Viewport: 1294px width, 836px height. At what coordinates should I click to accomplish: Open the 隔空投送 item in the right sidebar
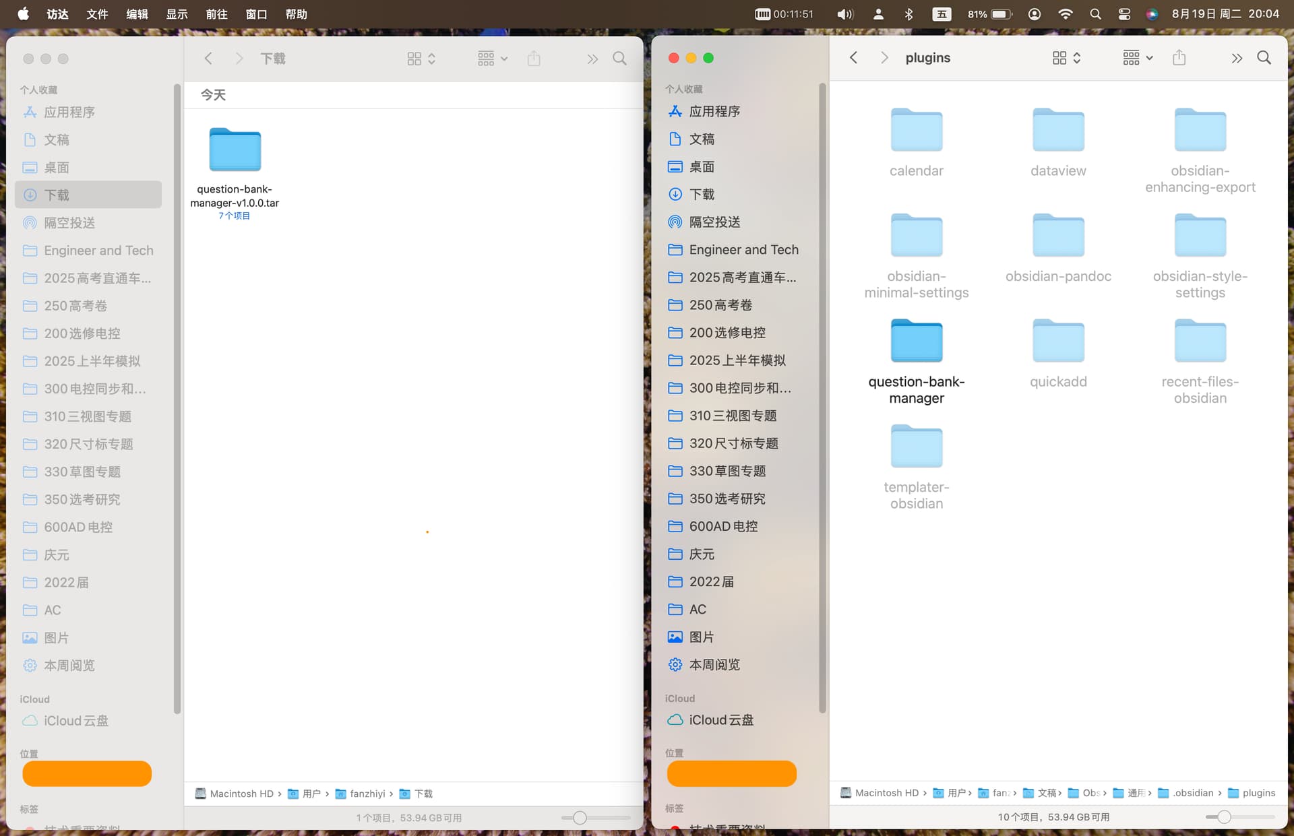[x=714, y=222]
